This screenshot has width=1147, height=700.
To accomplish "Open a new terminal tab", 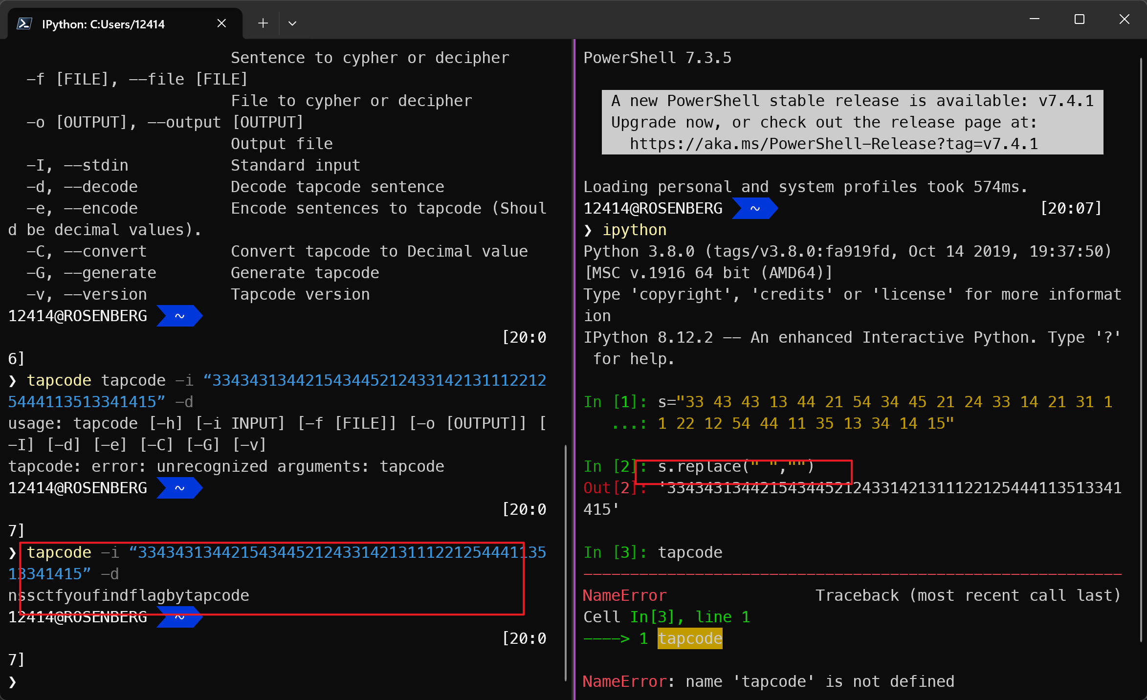I will coord(263,23).
